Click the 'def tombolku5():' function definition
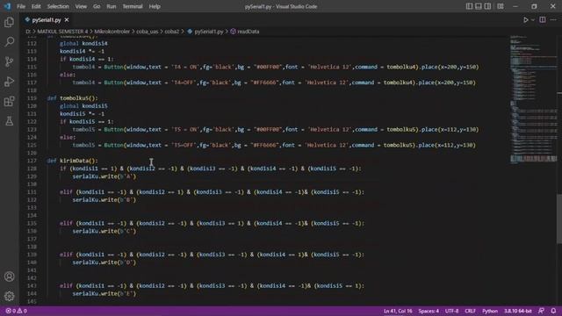Image resolution: width=562 pixels, height=316 pixels. pos(72,98)
